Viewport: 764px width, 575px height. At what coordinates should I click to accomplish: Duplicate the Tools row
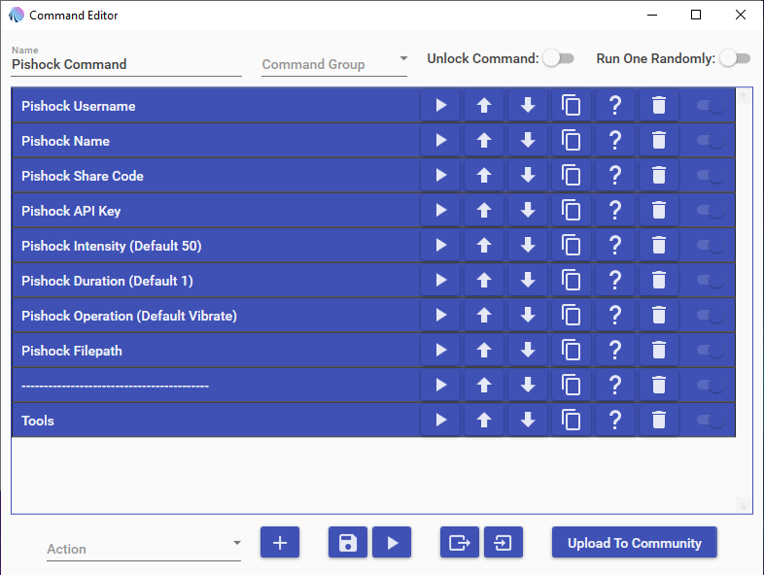[571, 421]
